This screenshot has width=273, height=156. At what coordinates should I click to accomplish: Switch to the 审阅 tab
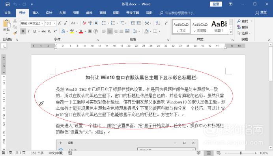click(x=103, y=13)
